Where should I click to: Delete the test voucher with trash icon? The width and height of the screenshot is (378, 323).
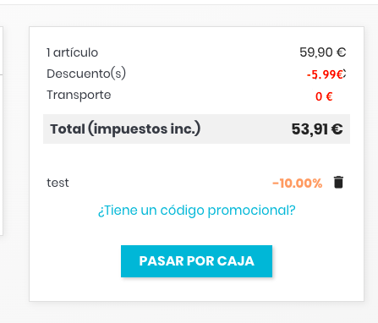[338, 182]
